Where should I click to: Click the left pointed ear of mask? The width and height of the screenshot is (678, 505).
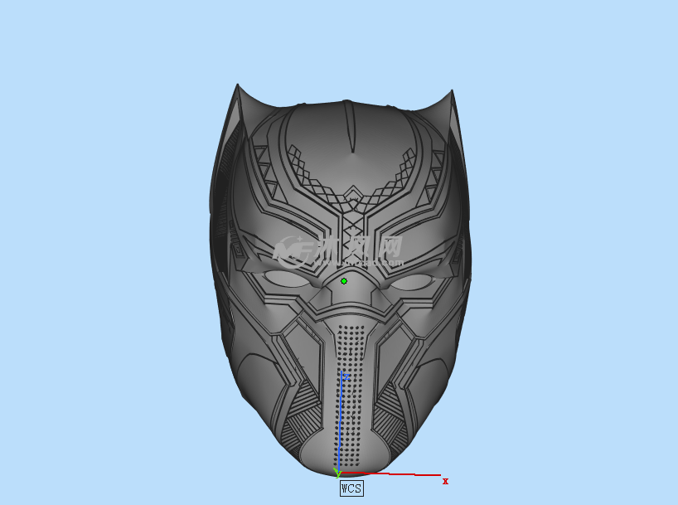coord(240,104)
